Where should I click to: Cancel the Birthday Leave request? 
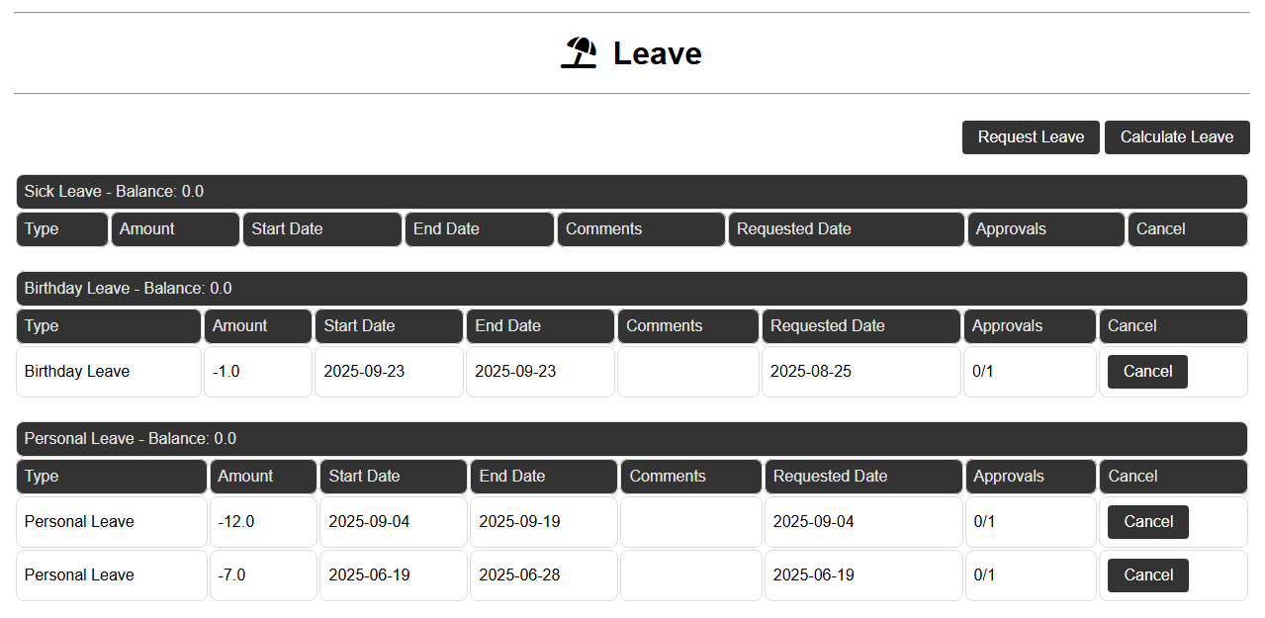coord(1146,371)
